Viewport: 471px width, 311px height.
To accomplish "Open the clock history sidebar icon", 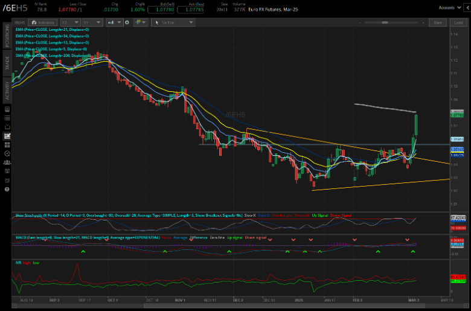I will click(7, 154).
